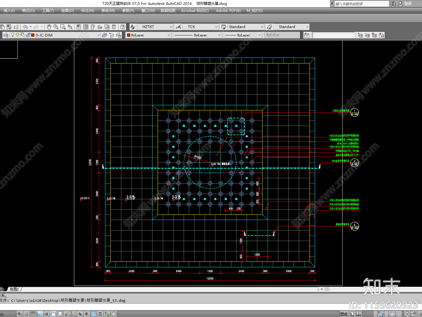This screenshot has height=317, width=422.
Task: Click the Text Style icon beside HZTXT
Action: [x=133, y=27]
